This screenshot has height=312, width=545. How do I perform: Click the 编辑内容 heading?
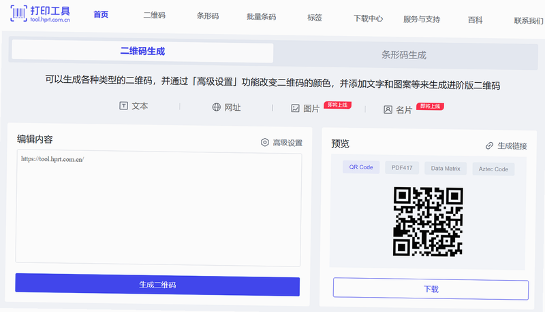coord(35,139)
